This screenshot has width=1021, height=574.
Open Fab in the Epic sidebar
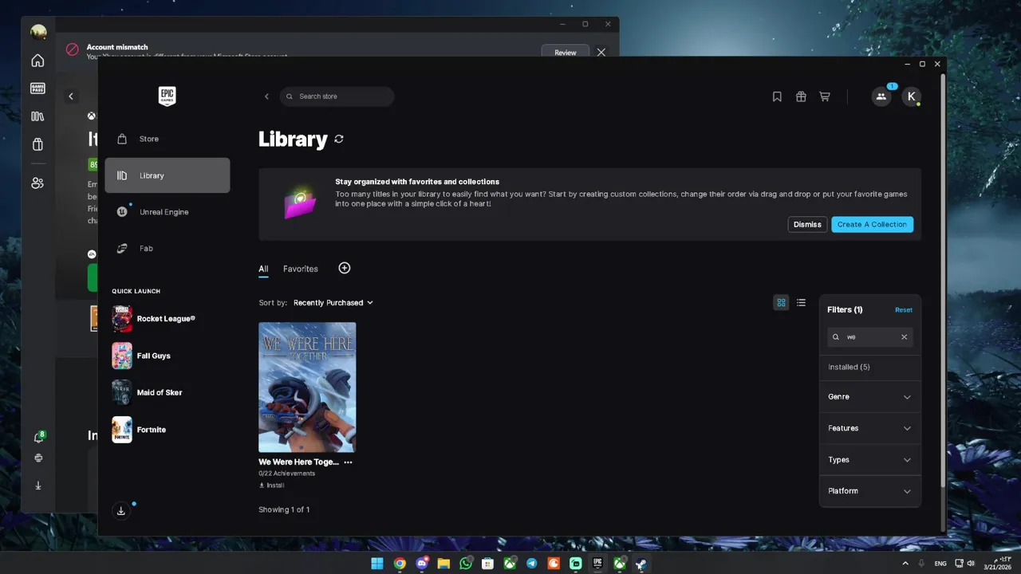pyautogui.click(x=168, y=248)
